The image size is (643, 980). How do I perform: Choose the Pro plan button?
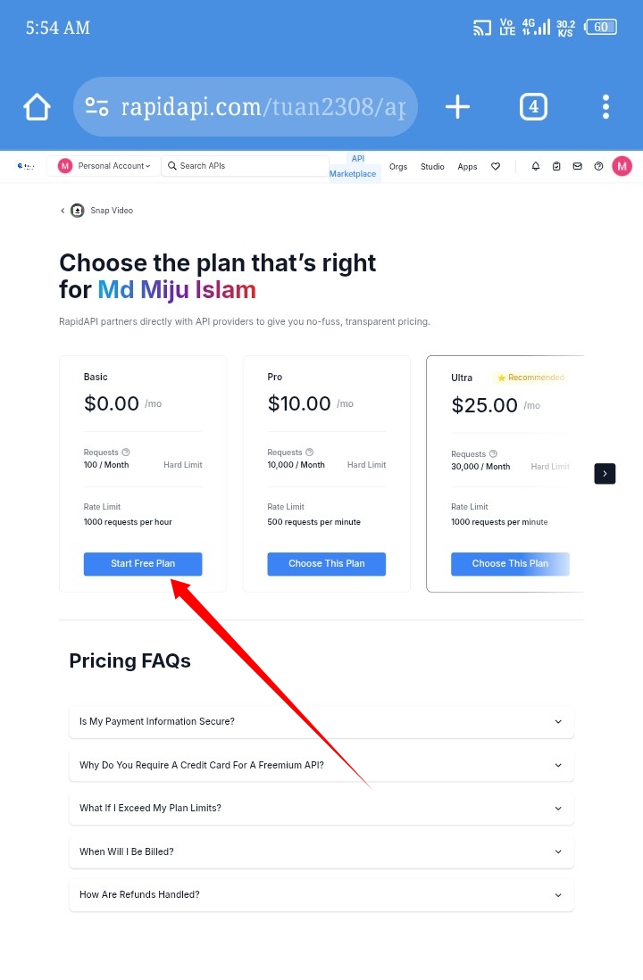click(x=327, y=564)
